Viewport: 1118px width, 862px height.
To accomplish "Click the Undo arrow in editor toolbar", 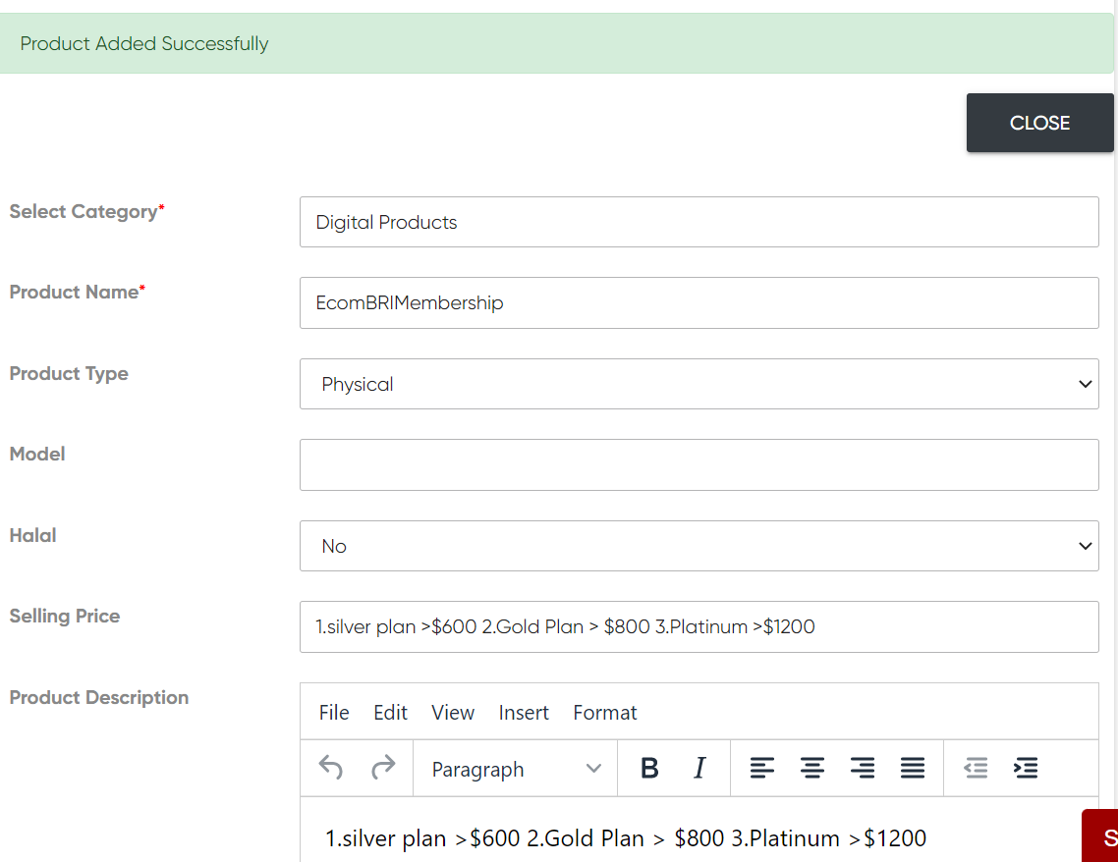I will click(331, 768).
